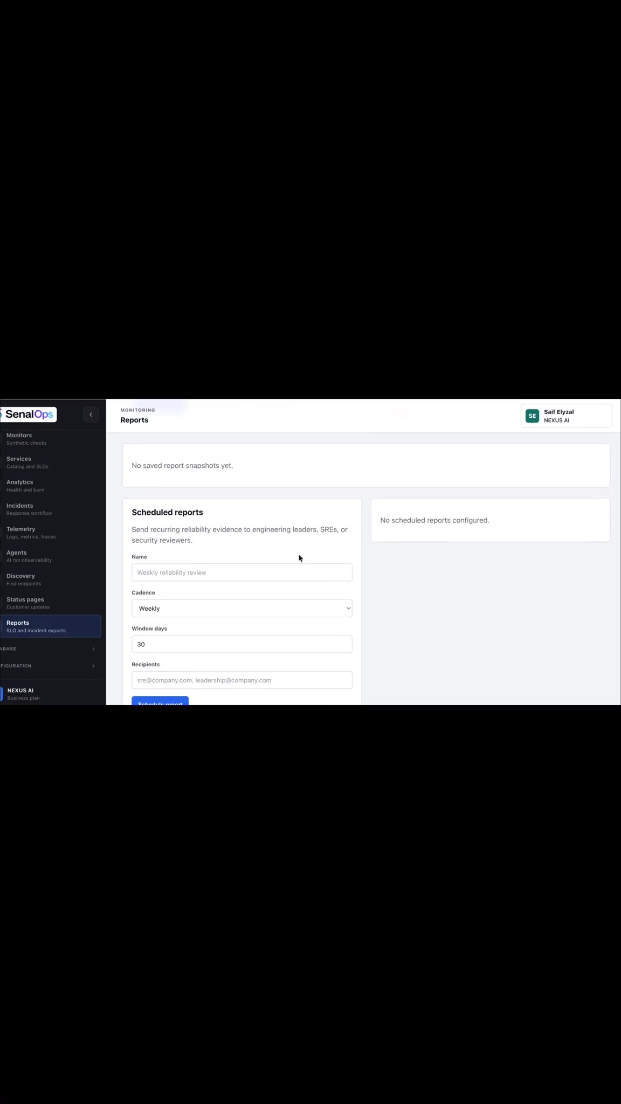Open the Cadence Weekly dropdown
Viewport: 621px width, 1104px height.
(242, 608)
